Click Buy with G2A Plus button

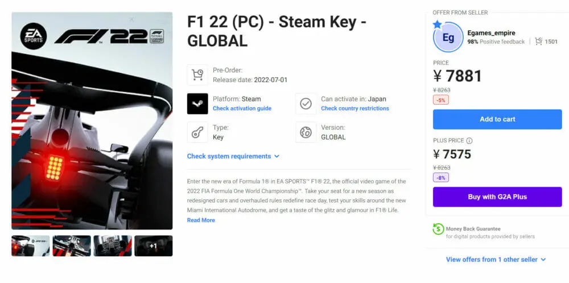coord(497,197)
